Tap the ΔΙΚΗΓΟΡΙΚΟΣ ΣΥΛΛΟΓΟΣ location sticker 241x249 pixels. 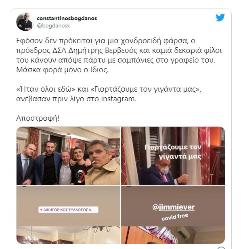click(68, 209)
